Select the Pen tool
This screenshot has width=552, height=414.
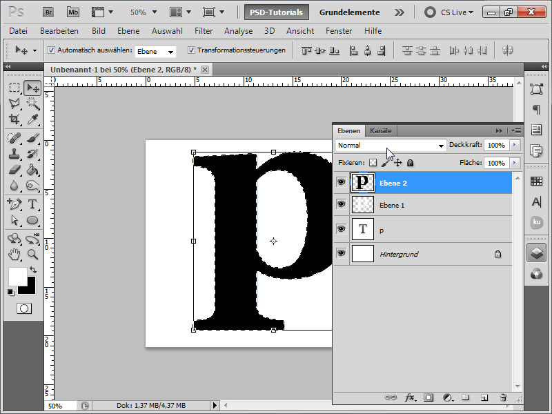coord(14,204)
